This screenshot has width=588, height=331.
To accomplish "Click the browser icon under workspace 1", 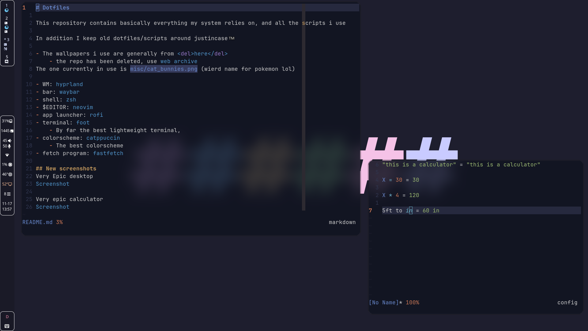I will (x=6, y=10).
